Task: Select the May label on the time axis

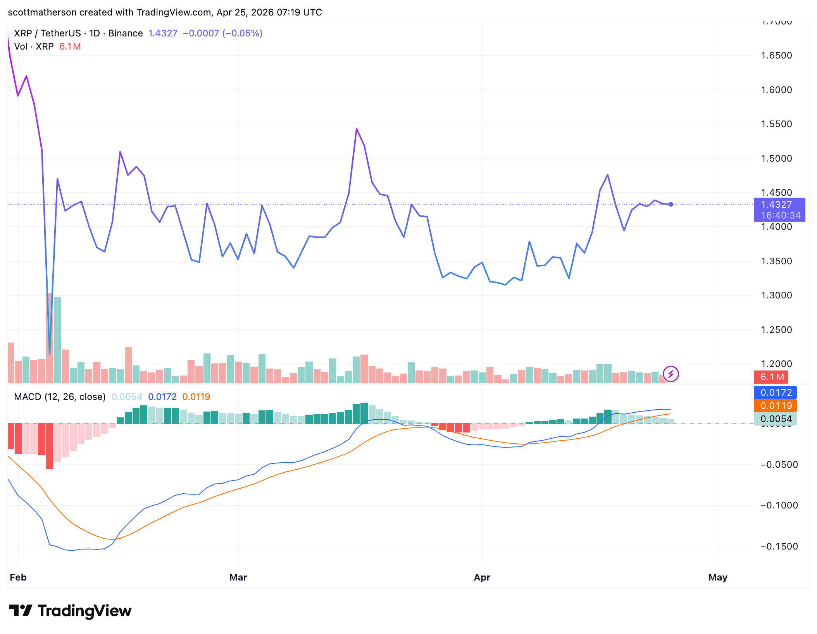Action: point(717,577)
